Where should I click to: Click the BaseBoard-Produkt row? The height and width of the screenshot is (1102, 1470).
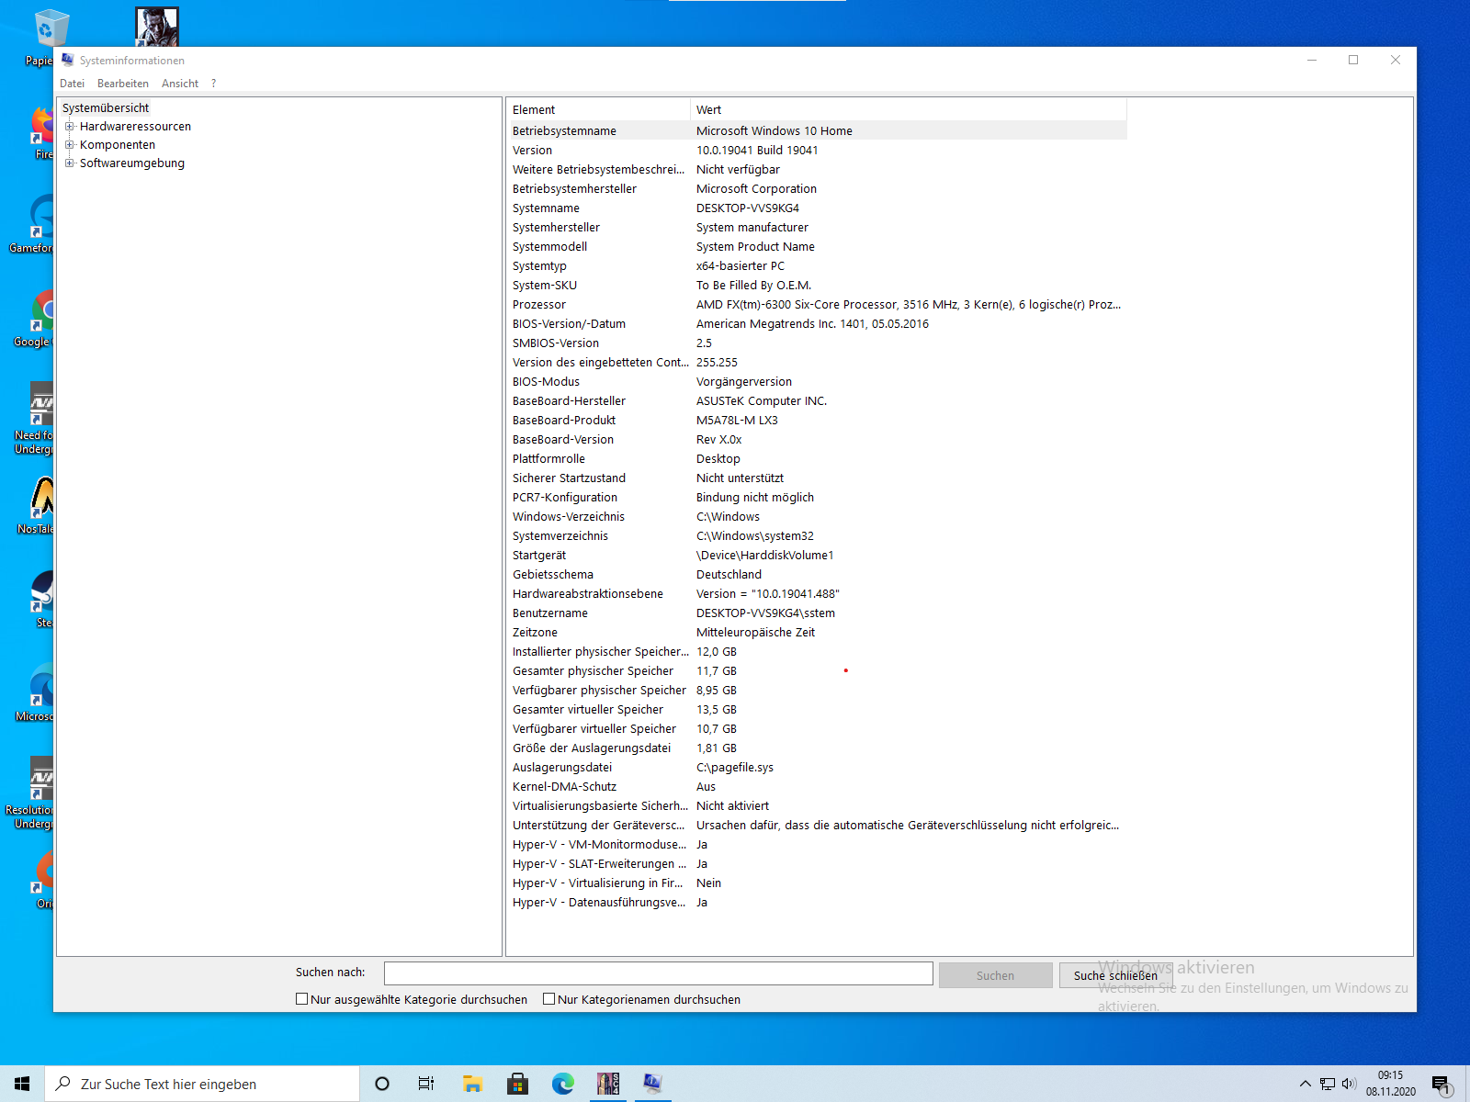click(x=817, y=420)
